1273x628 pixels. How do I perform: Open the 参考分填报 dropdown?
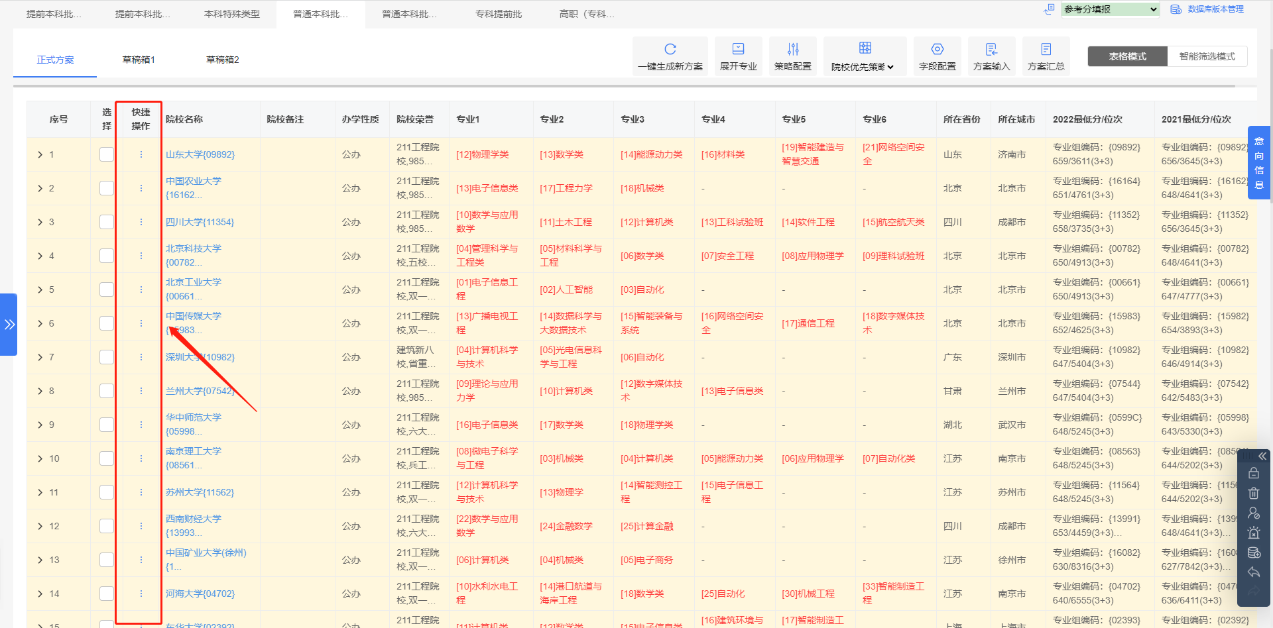coord(1110,9)
